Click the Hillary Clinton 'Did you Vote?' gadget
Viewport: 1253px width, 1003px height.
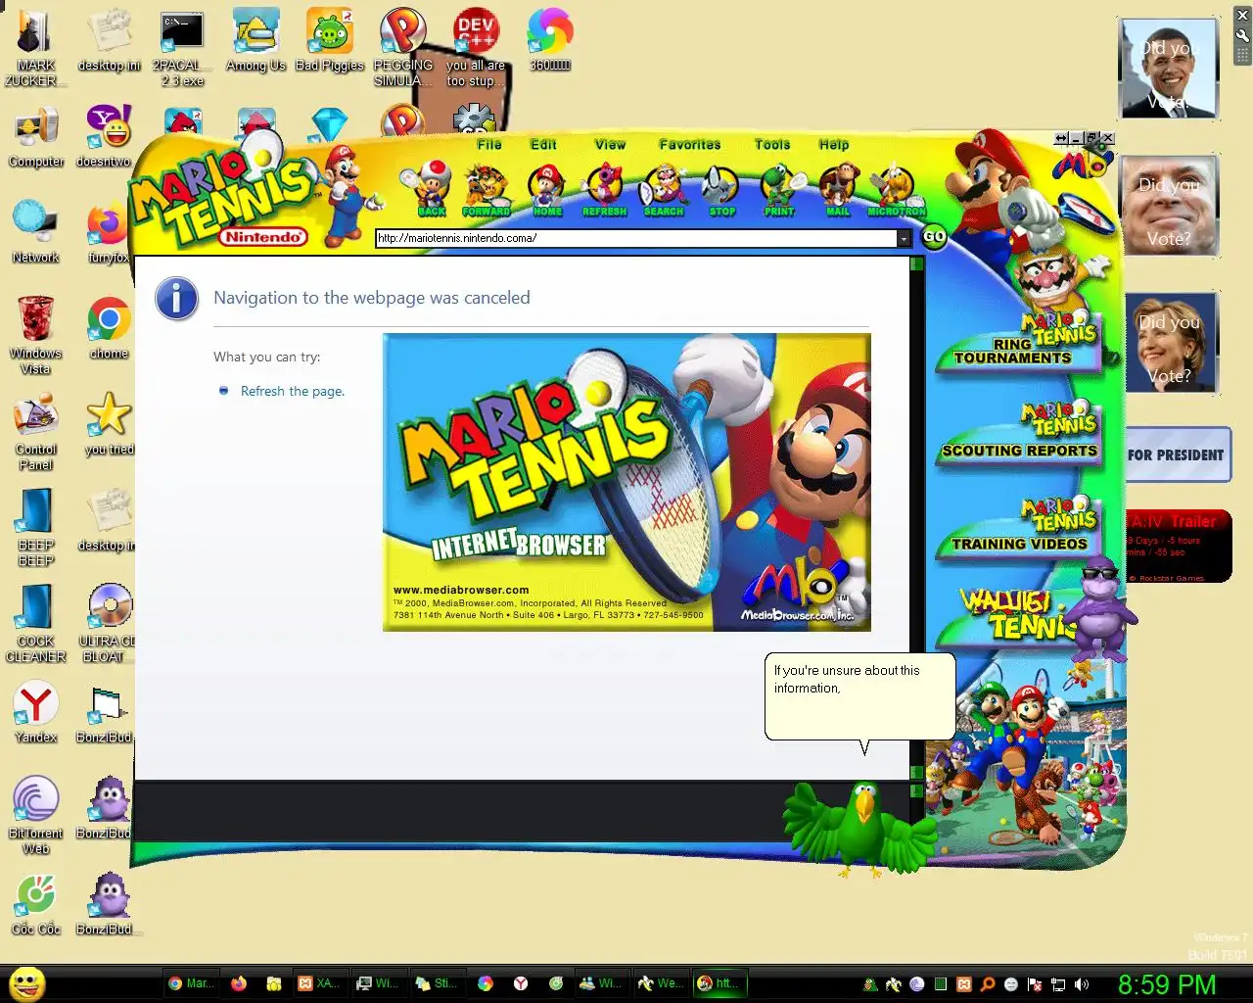tap(1170, 343)
